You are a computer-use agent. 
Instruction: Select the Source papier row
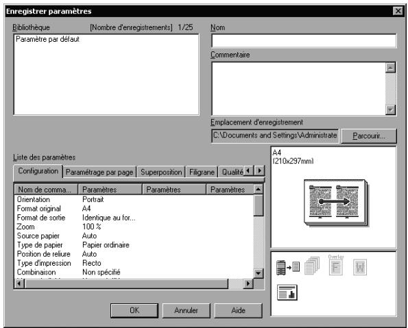coord(134,236)
